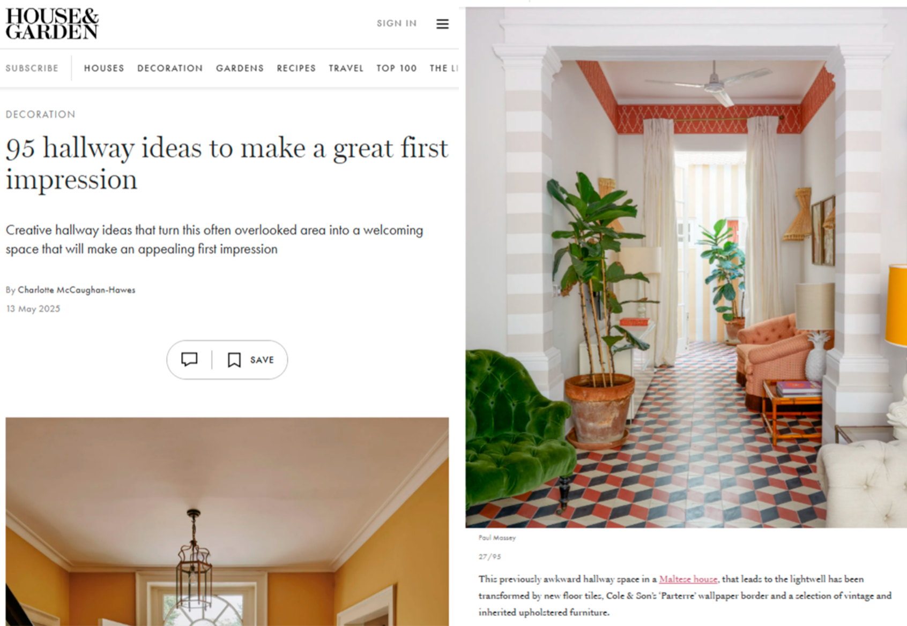907x626 pixels.
Task: Go to the GARDENS section
Action: click(240, 69)
